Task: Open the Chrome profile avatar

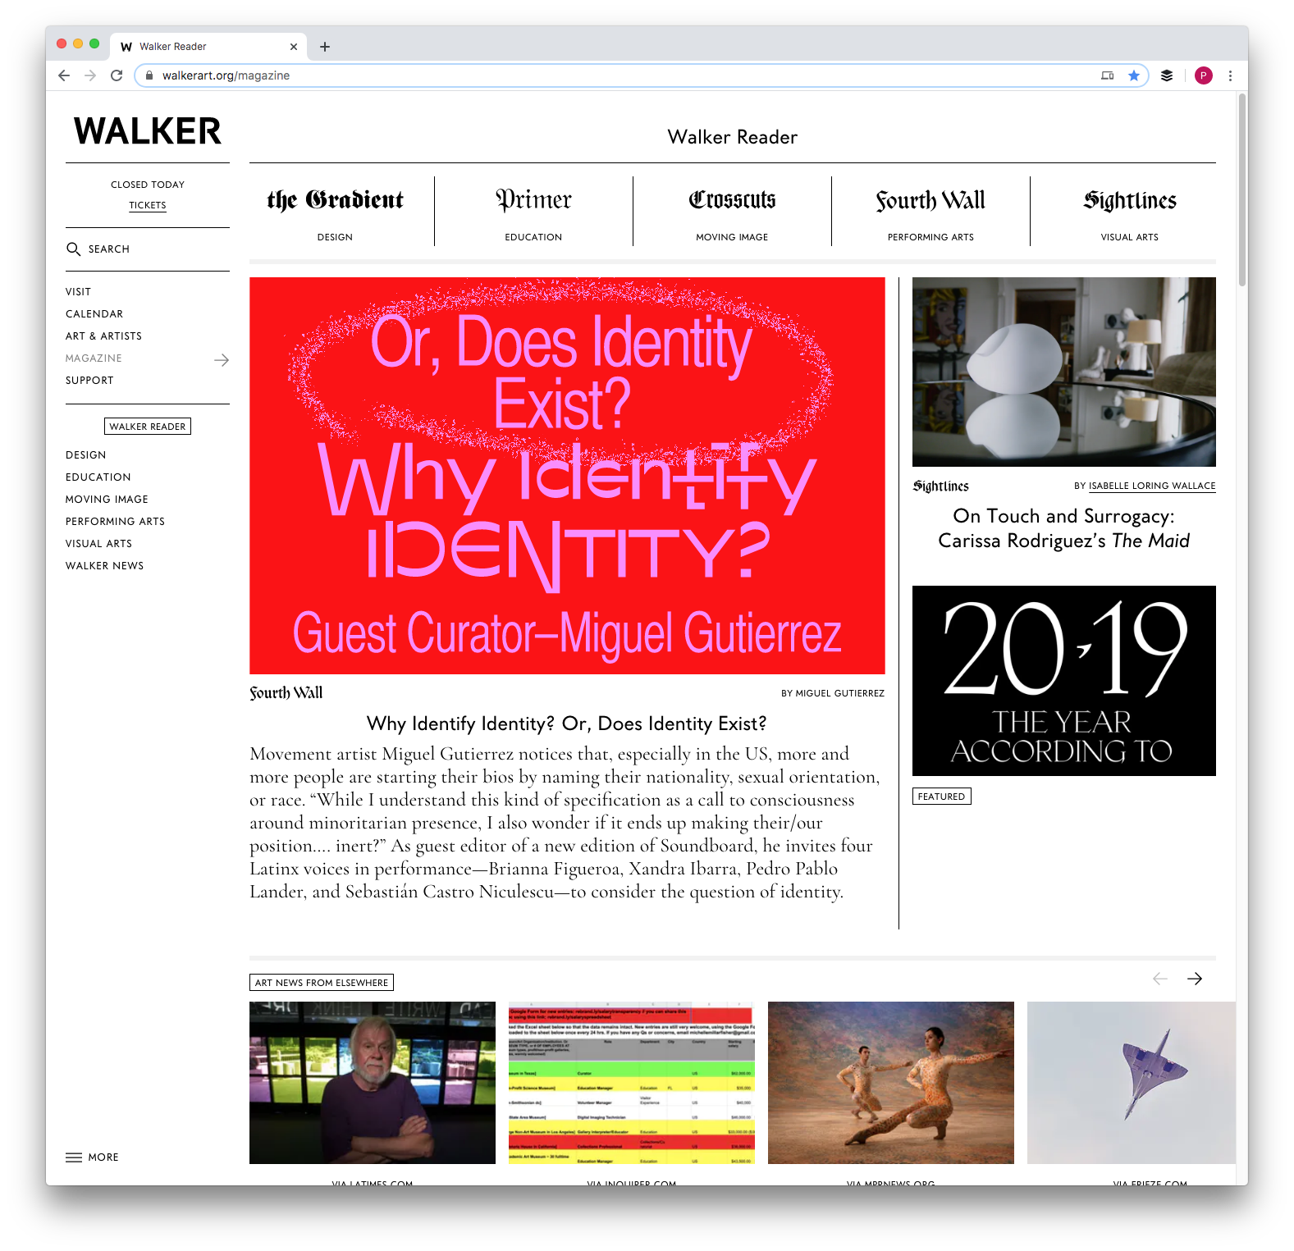Action: [x=1204, y=75]
